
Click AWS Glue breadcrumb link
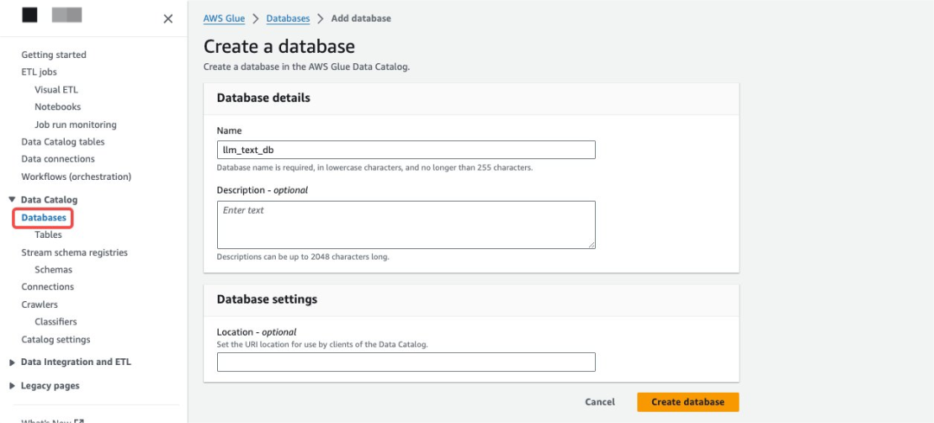coord(224,18)
